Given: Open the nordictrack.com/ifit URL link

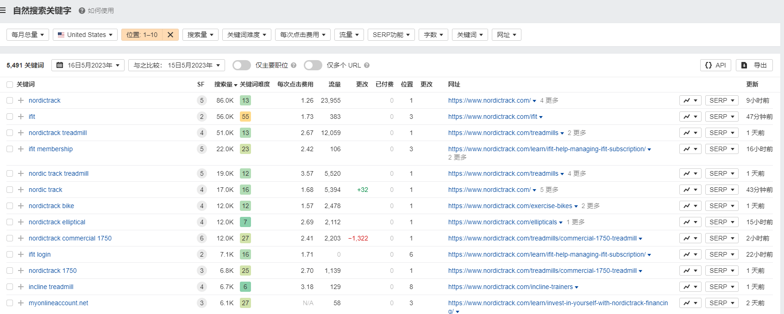Looking at the screenshot, I should 493,117.
